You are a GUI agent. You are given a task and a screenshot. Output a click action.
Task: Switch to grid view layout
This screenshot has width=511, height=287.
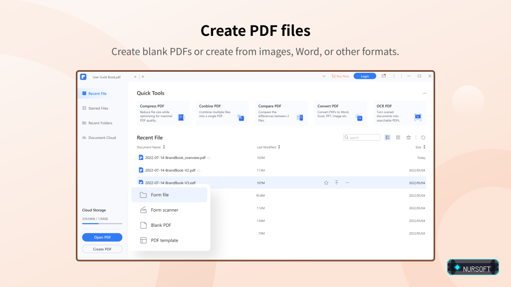click(x=398, y=138)
